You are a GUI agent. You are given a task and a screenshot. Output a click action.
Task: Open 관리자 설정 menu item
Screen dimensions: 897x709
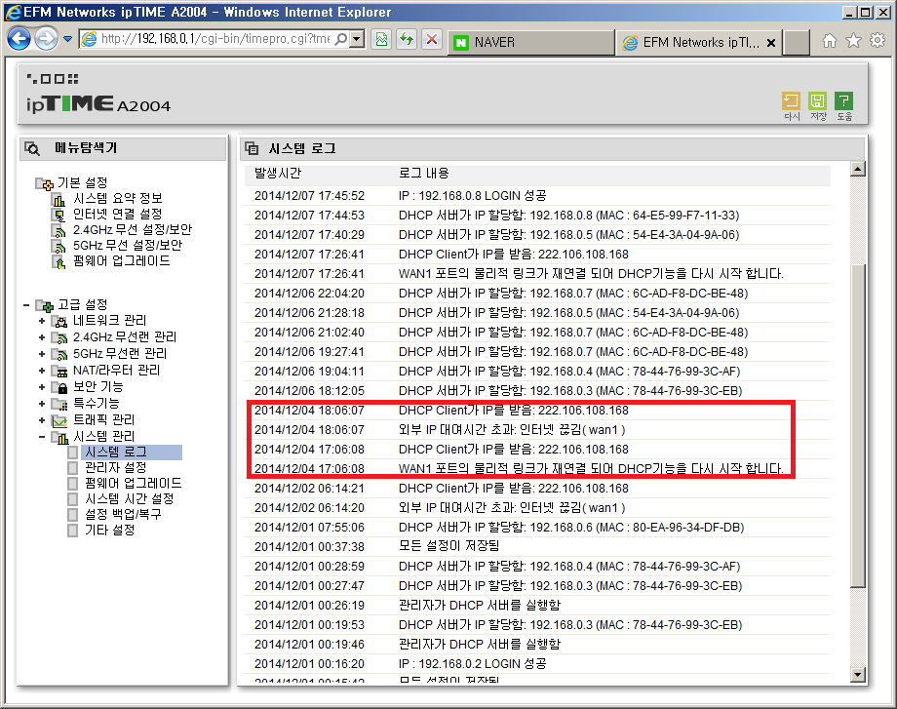click(116, 468)
